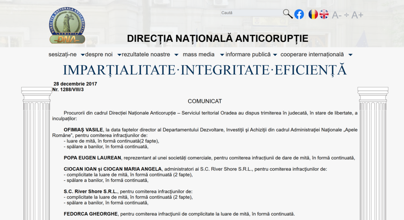
Task: Expand arrow next to cooperare internațională
Action: [x=350, y=55]
